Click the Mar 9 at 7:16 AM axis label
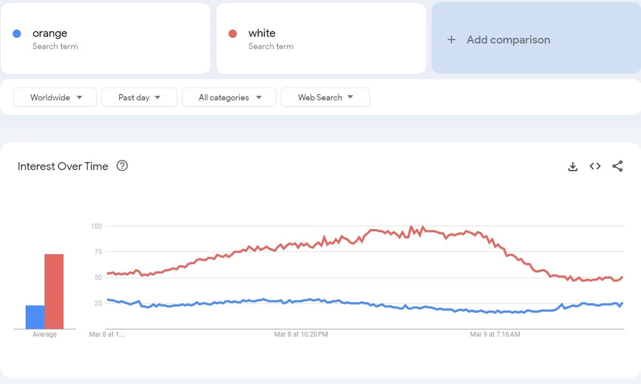Screen dimensions: 641x384 click(x=495, y=334)
